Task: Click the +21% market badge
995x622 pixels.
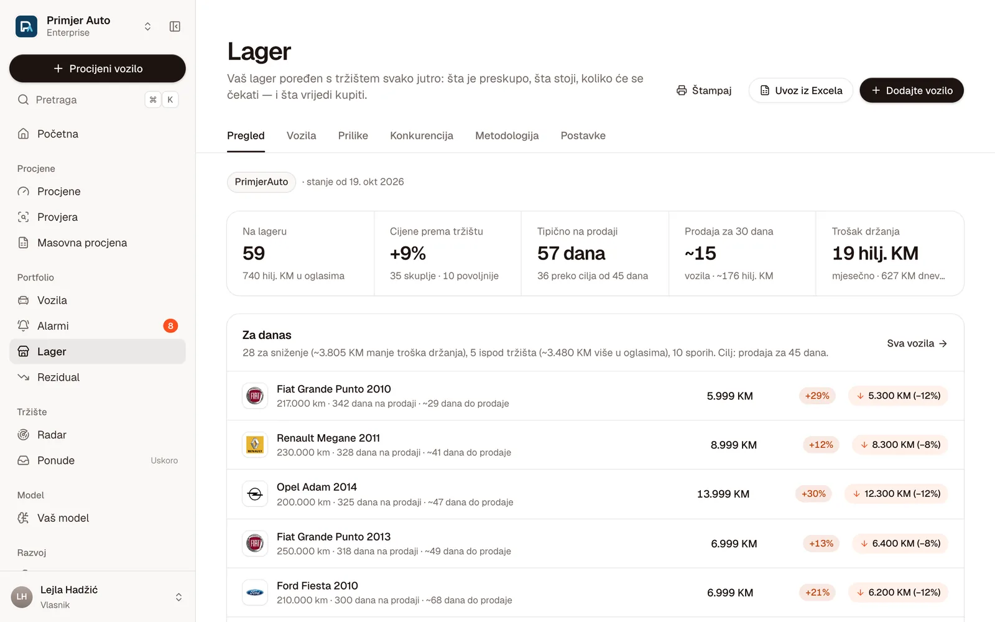Action: [817, 592]
